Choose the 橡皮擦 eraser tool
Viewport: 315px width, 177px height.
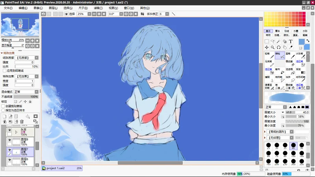click(x=290, y=63)
